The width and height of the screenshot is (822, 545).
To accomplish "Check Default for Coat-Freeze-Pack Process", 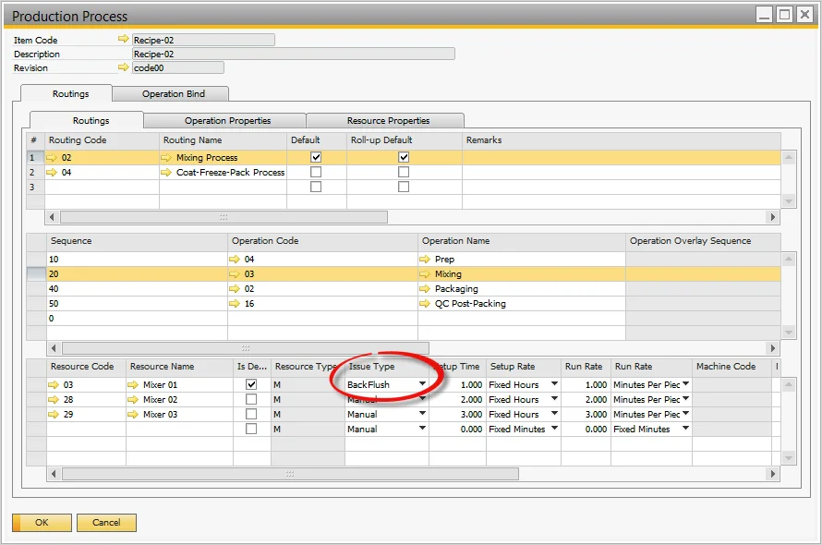I will tap(316, 172).
